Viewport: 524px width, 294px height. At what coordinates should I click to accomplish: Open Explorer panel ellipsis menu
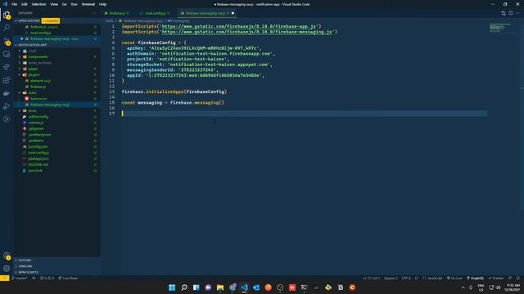click(x=94, y=13)
